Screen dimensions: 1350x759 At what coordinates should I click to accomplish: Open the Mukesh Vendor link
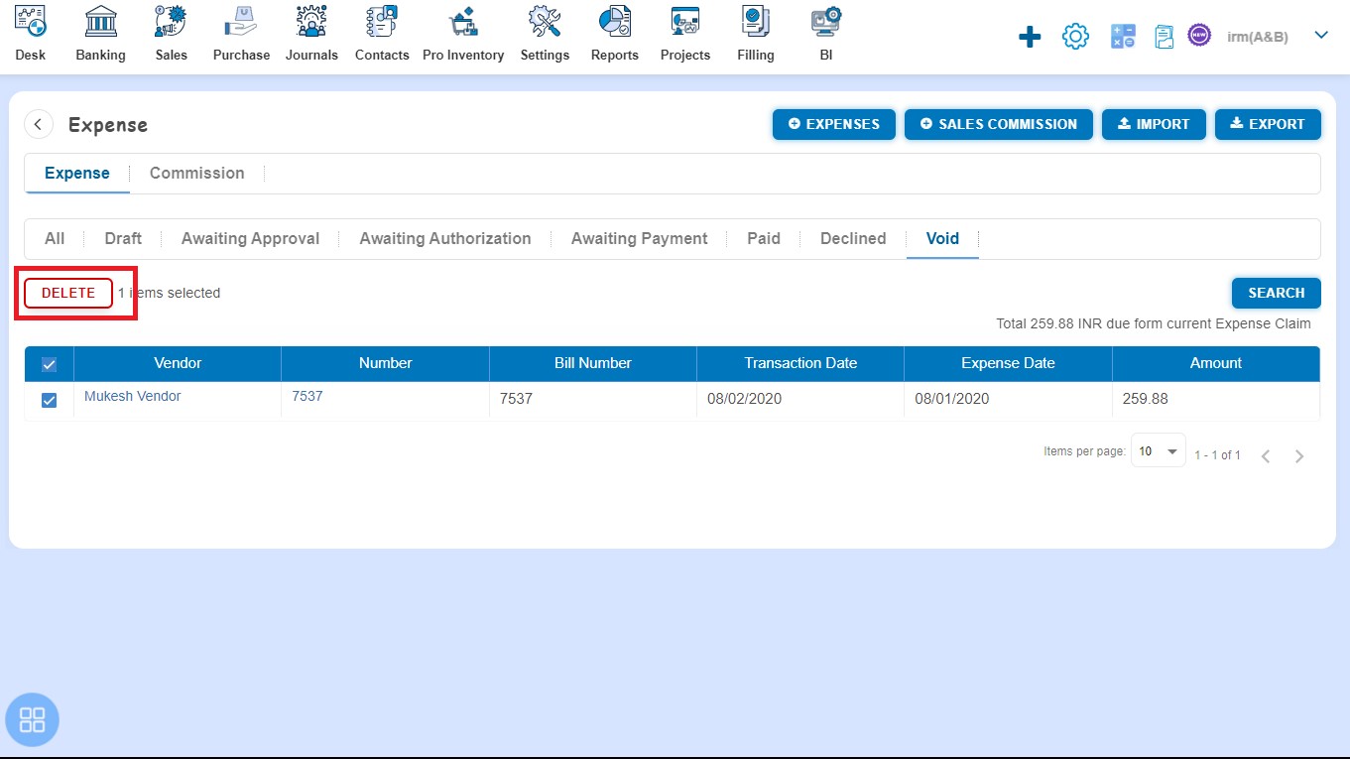pos(133,396)
